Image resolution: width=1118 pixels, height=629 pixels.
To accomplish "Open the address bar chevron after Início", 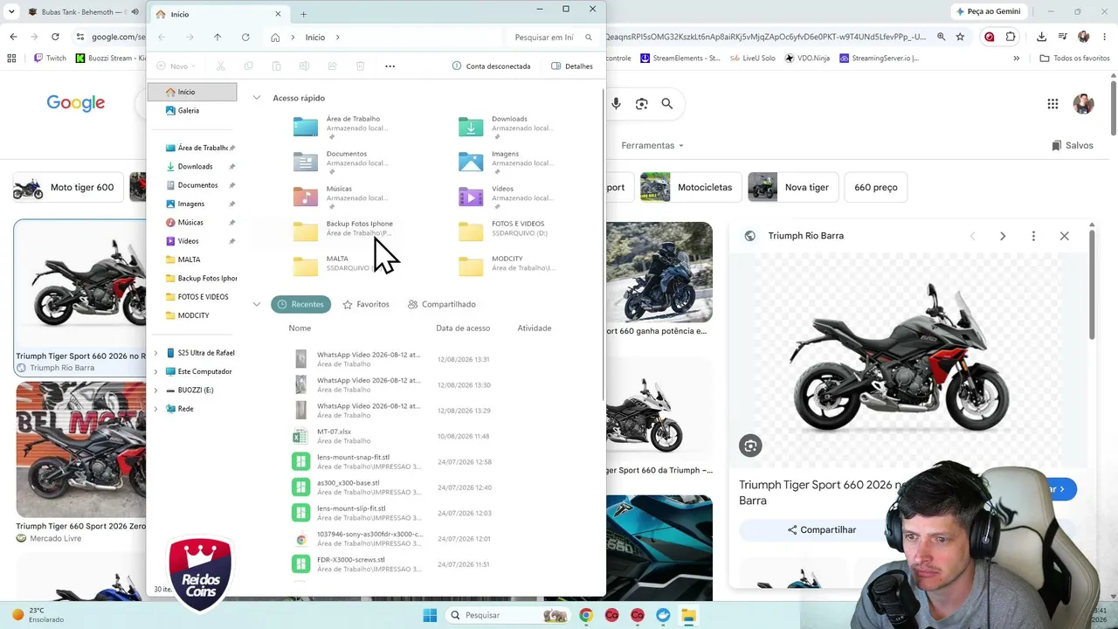I will (337, 38).
